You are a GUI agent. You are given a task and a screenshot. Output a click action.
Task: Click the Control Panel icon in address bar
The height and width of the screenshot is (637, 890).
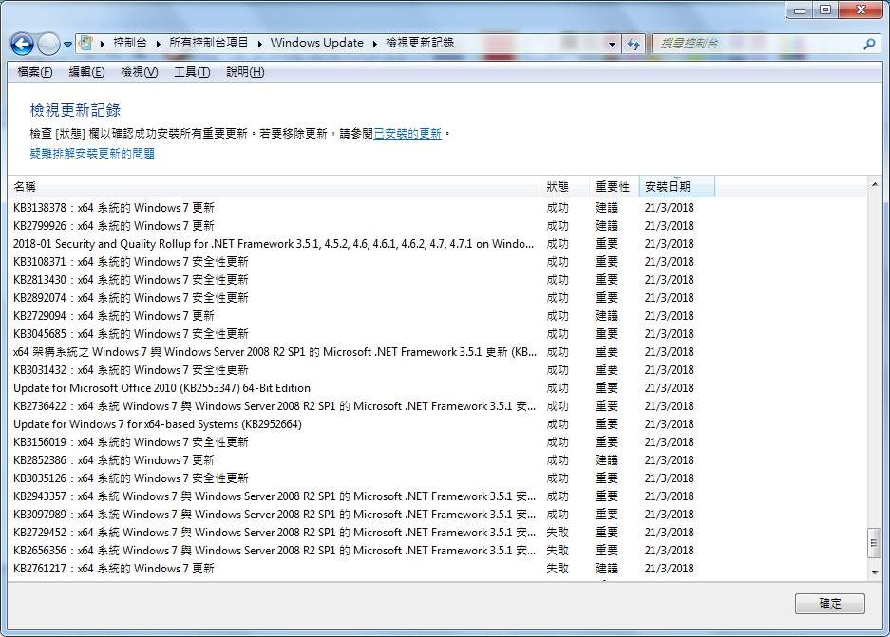click(85, 43)
